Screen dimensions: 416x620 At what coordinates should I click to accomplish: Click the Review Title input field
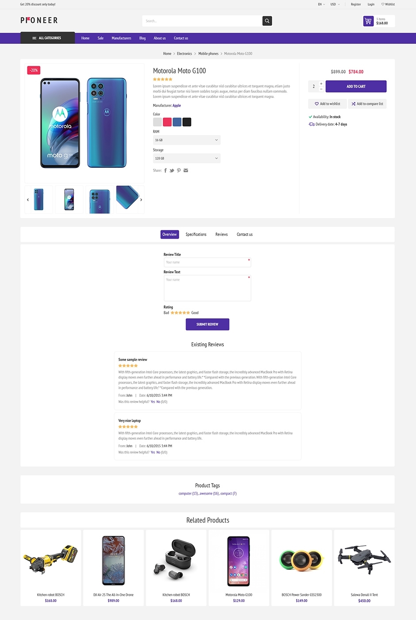click(207, 262)
